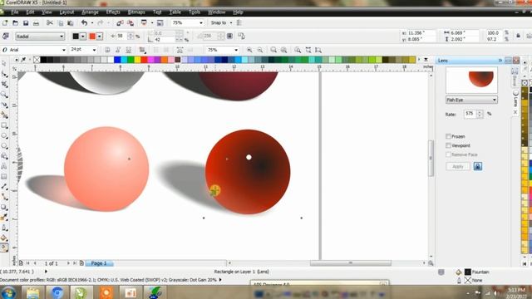The image size is (532, 299).
Task: Click the Windows Start button
Action: tap(8, 292)
